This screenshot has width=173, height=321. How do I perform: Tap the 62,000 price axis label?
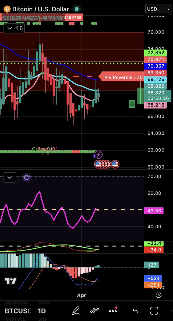156,150
